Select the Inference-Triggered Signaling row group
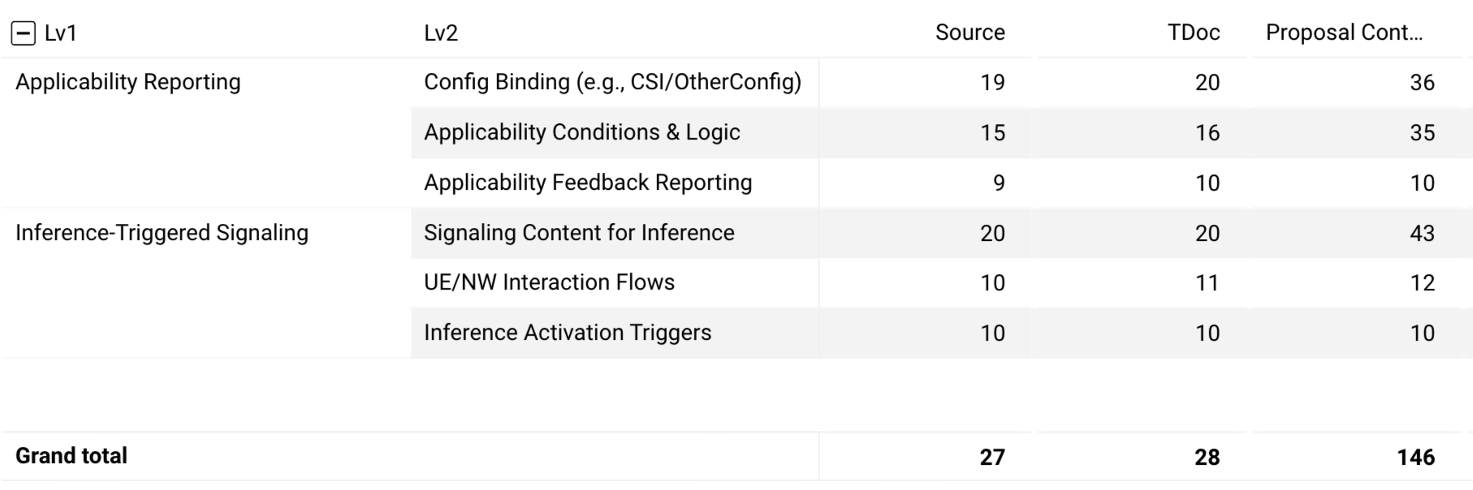Screen dimensions: 1473x490 click(x=162, y=233)
